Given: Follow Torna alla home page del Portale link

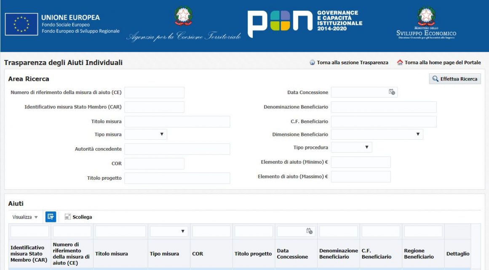Looking at the screenshot, I should click(443, 62).
